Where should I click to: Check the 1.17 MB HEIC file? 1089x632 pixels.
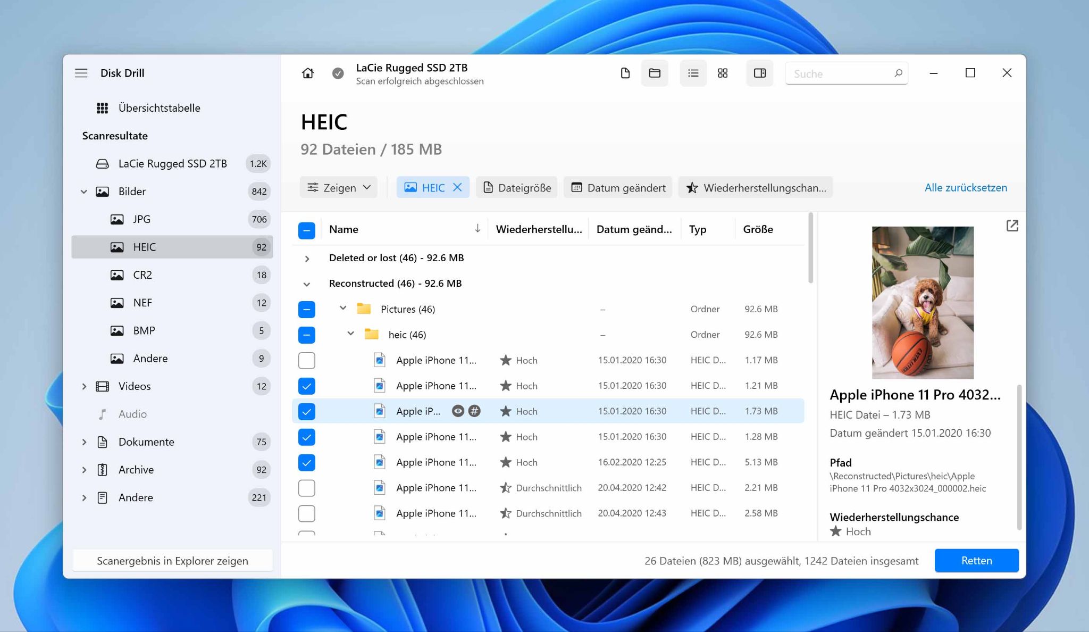point(307,360)
